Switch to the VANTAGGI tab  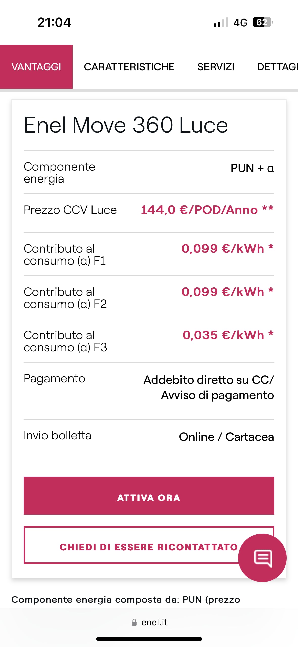click(36, 67)
